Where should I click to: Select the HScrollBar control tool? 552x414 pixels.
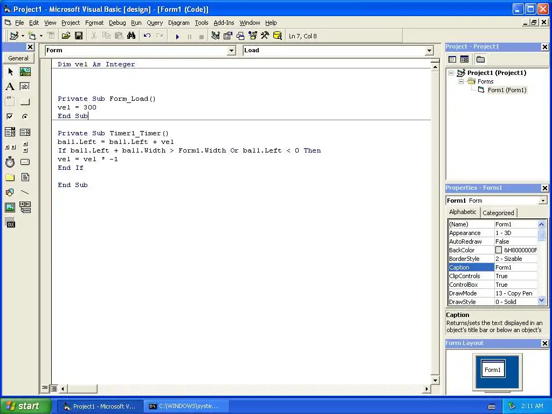(x=10, y=147)
